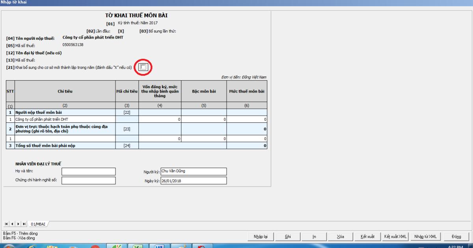This screenshot has width=473, height=248.
Task: Focus the Họ và tên input field
Action: (x=89, y=171)
